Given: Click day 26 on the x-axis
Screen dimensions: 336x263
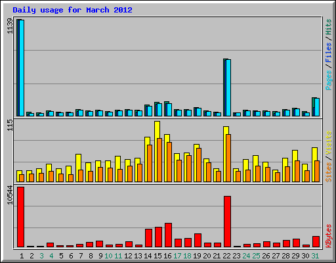Looking at the screenshot, I should [266, 256].
